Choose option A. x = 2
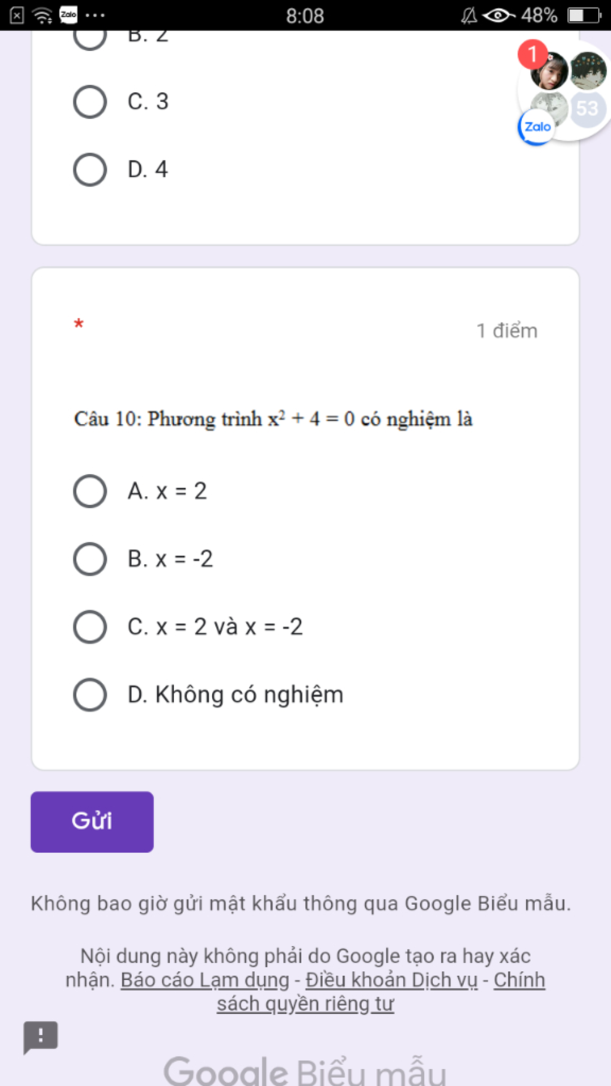 140,491
